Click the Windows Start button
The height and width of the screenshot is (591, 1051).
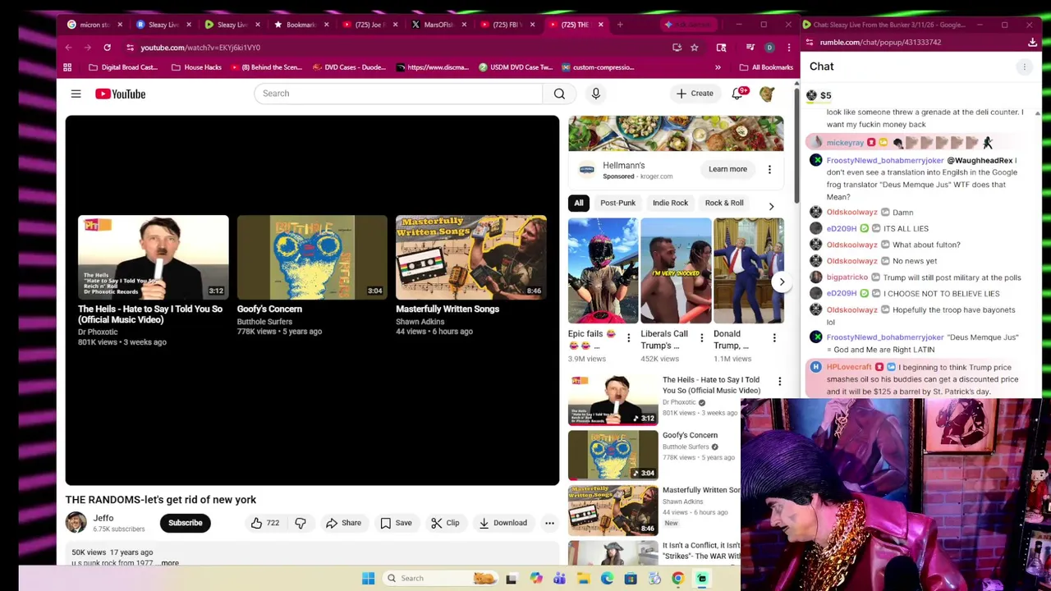368,578
